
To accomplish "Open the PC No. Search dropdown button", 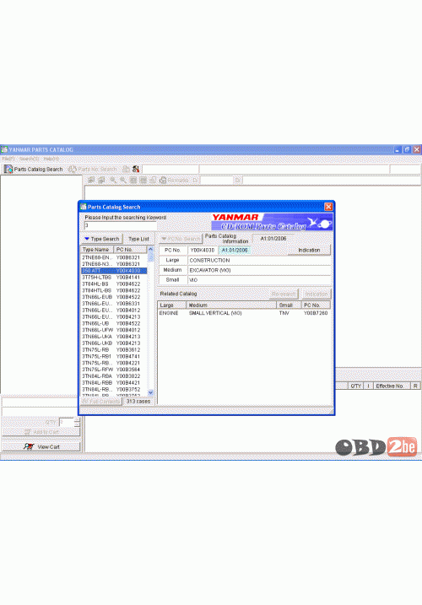I will (181, 239).
